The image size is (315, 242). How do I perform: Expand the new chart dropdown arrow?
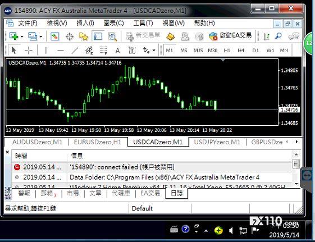[x=22, y=36]
